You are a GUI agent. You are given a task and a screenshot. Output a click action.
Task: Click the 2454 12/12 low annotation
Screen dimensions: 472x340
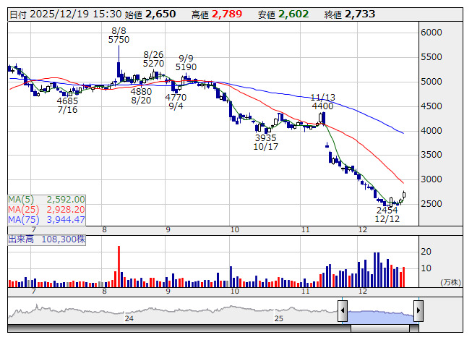tap(387, 215)
